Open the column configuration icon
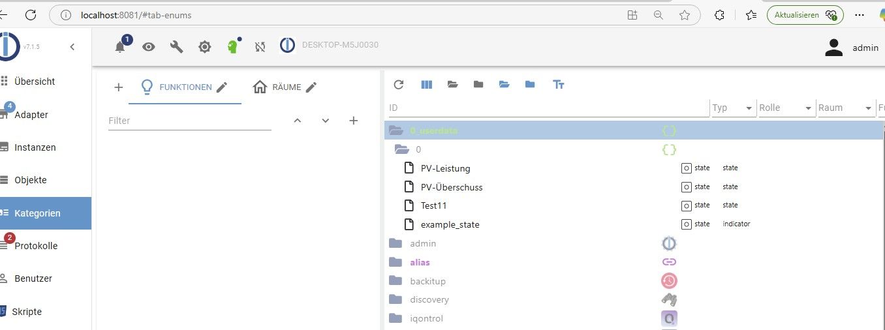 point(427,85)
